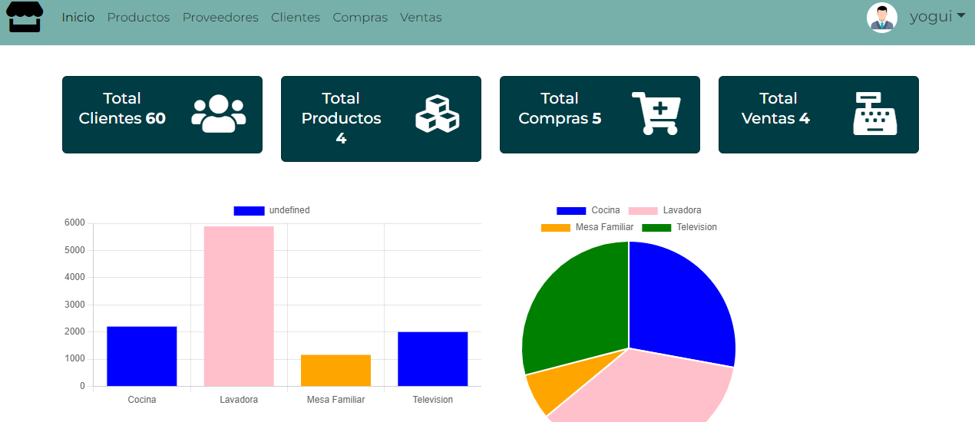Click the green Television pie slice
Image resolution: width=975 pixels, height=422 pixels.
pyautogui.click(x=580, y=307)
